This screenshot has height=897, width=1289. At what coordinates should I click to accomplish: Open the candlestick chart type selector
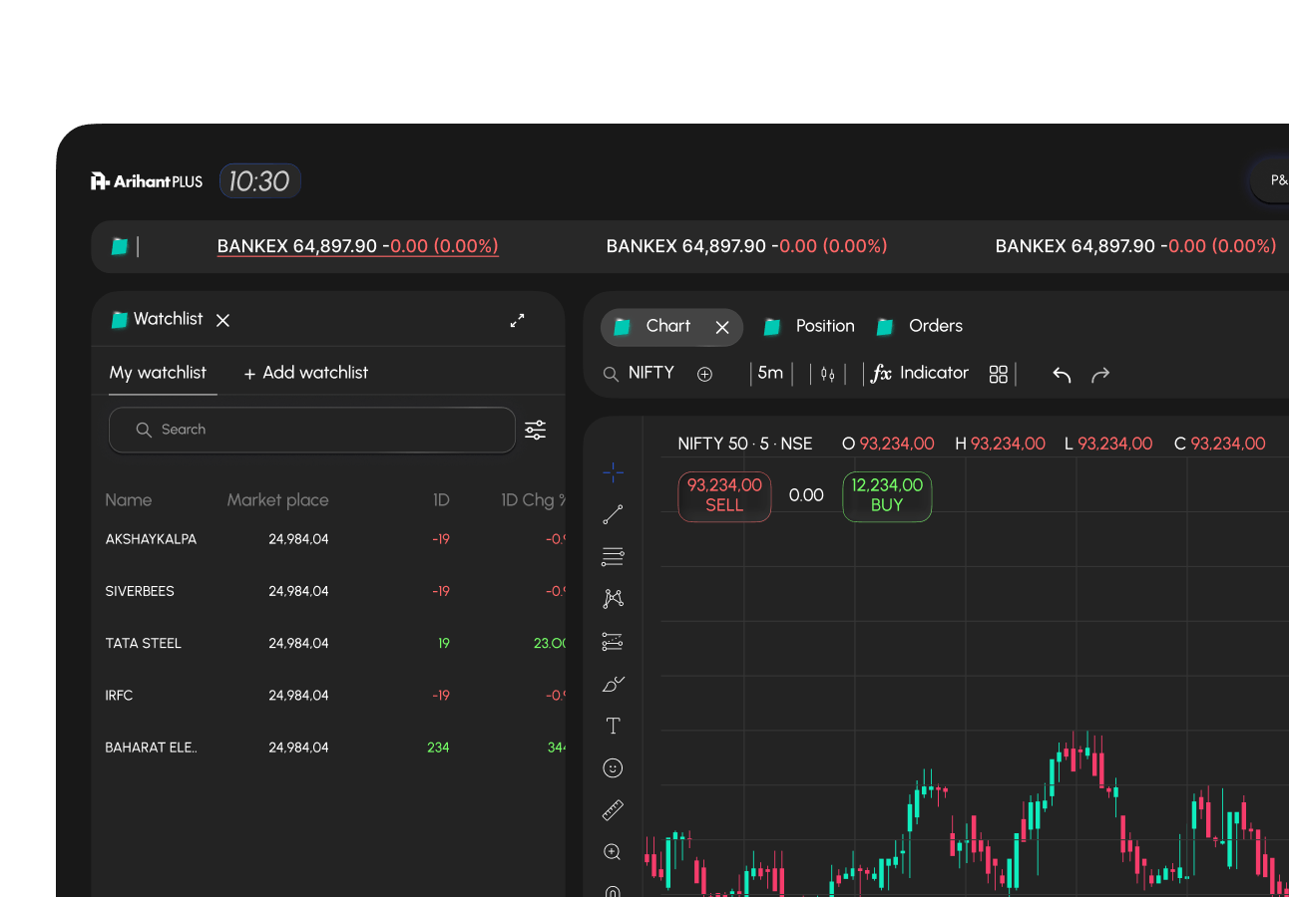pos(827,374)
